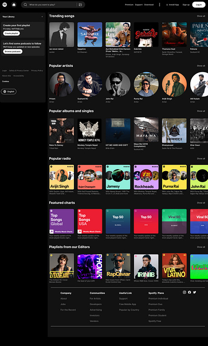
Task: Open the English language selector
Action: tap(9, 92)
